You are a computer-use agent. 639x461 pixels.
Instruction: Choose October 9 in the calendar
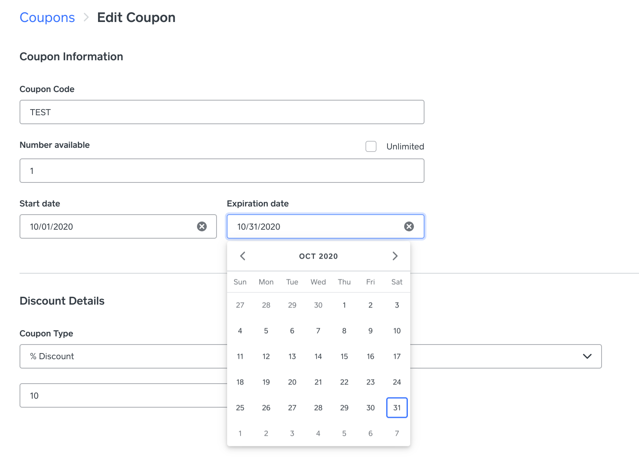tap(370, 331)
